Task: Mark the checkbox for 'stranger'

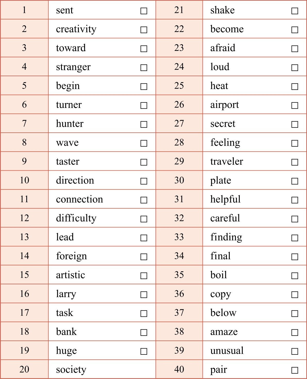Action: coord(144,68)
